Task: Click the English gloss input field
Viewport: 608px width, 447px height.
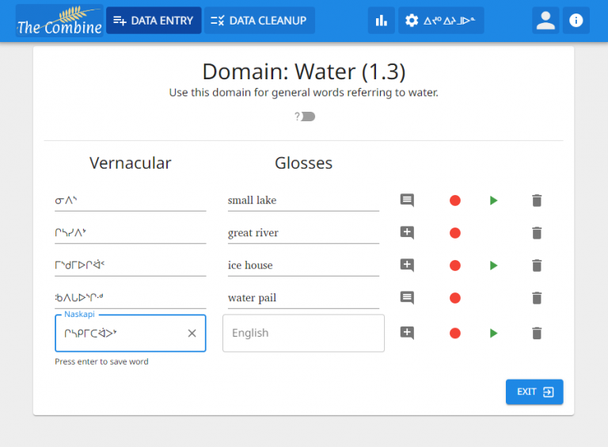Action: coord(303,334)
